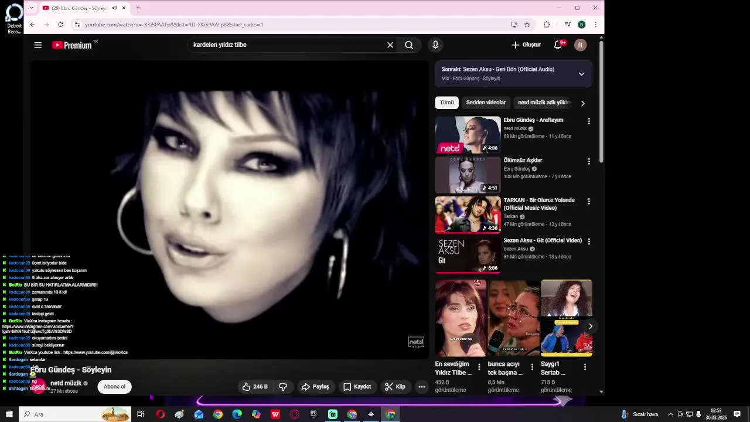Open options for Ölümsüz Aşklar video
Viewport: 750px width, 422px height.
click(x=589, y=161)
